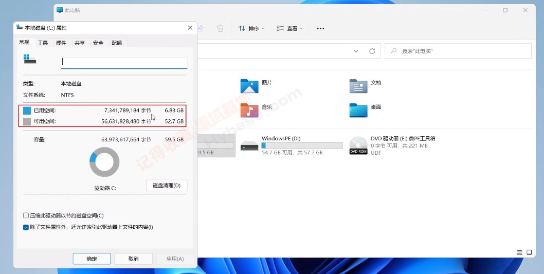Select the 常规 tab
Image resolution: width=544 pixels, height=274 pixels.
[x=24, y=42]
